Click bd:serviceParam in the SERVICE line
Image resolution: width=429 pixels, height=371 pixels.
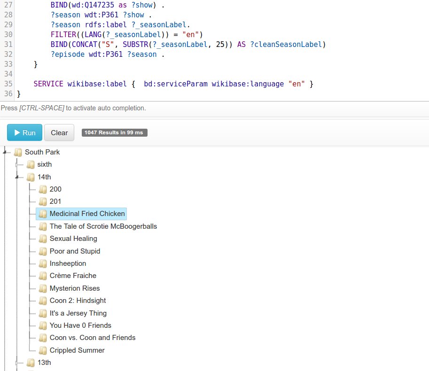point(176,84)
